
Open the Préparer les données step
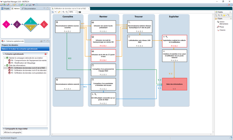pyautogui.click(x=25, y=45)
